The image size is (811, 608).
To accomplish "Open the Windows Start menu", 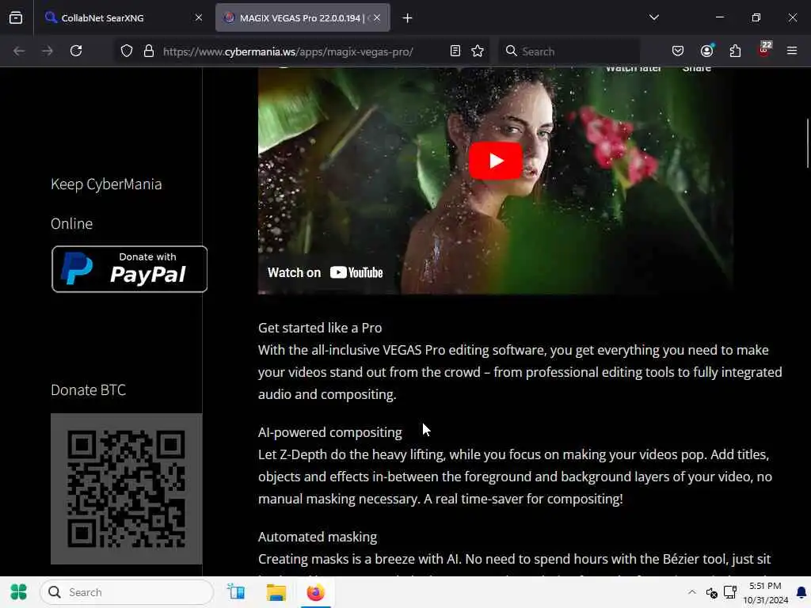I will click(x=19, y=592).
